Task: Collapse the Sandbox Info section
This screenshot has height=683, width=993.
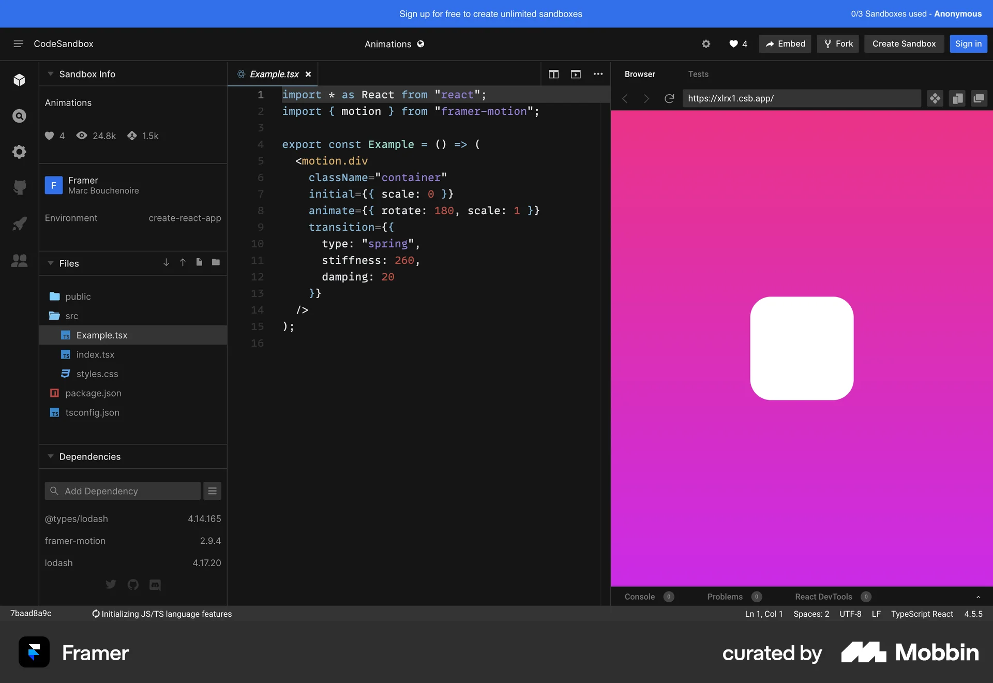Action: (50, 74)
